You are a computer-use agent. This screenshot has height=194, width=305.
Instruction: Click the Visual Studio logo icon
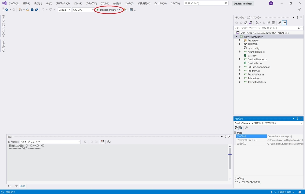pos(4,3)
